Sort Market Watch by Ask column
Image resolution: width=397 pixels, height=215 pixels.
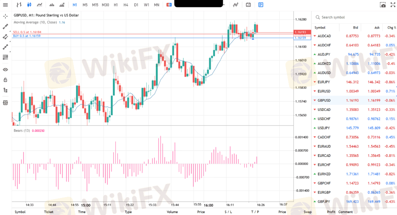377,28
